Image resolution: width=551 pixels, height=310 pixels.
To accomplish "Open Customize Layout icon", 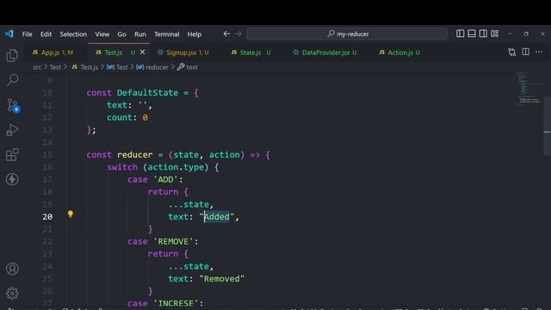I will click(x=495, y=34).
